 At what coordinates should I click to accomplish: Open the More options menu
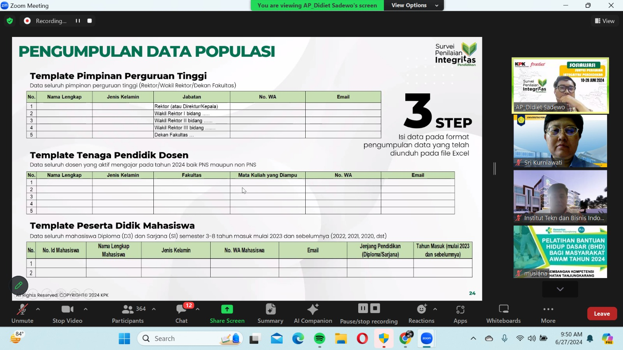coord(548,313)
